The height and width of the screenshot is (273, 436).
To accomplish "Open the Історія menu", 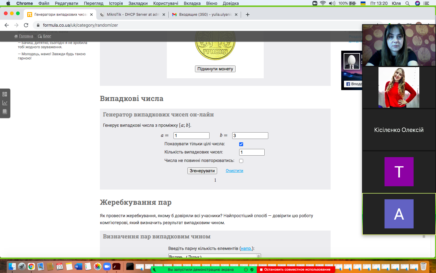I will coord(116,3).
